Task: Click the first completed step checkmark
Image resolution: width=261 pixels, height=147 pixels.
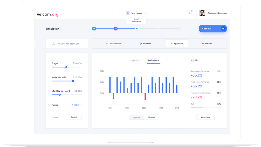Action: [94, 29]
